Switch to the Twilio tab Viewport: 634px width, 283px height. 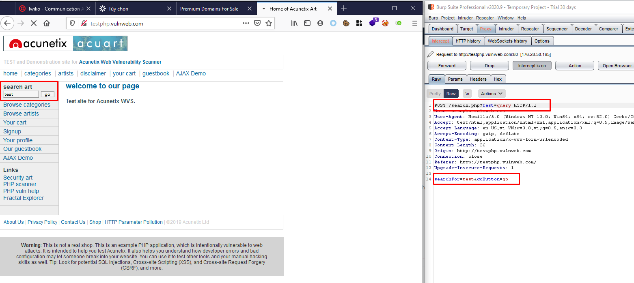(x=56, y=9)
